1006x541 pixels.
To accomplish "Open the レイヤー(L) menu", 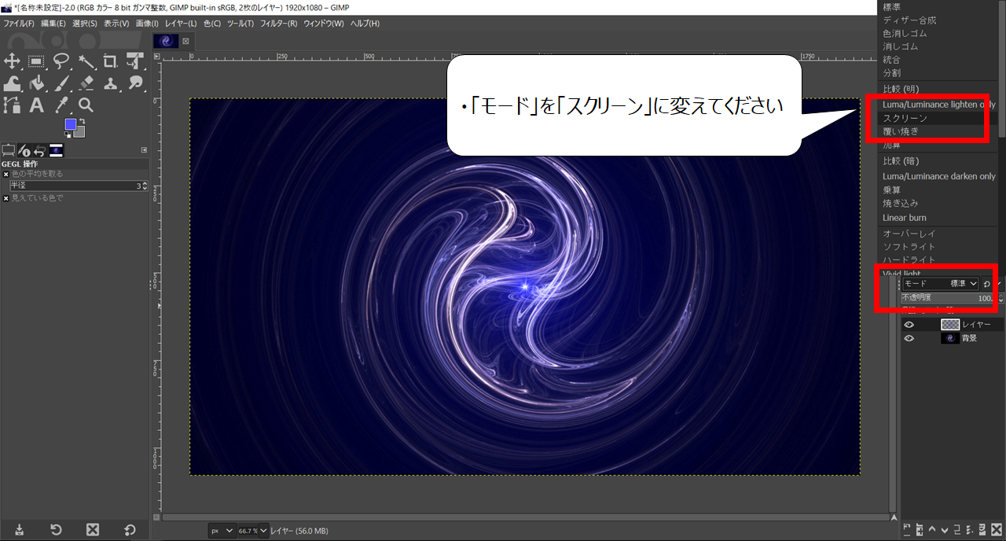I will (181, 24).
